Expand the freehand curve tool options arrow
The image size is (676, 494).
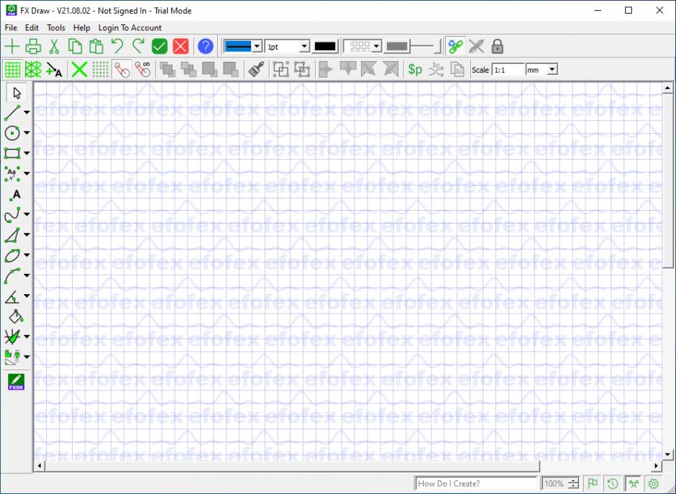point(27,214)
